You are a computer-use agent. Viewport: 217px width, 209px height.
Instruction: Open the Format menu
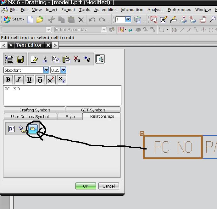[68, 10]
